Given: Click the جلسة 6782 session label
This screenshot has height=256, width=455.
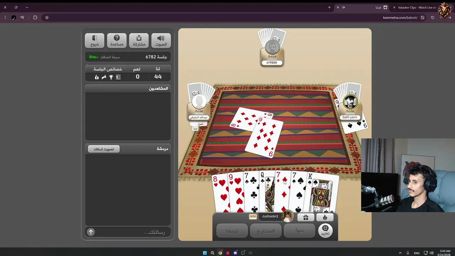Looking at the screenshot, I should (156, 57).
